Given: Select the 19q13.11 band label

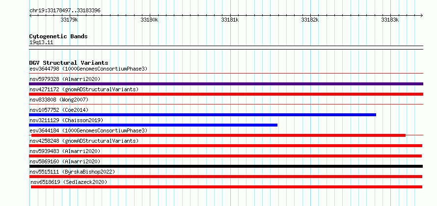Looking at the screenshot, I should [41, 42].
